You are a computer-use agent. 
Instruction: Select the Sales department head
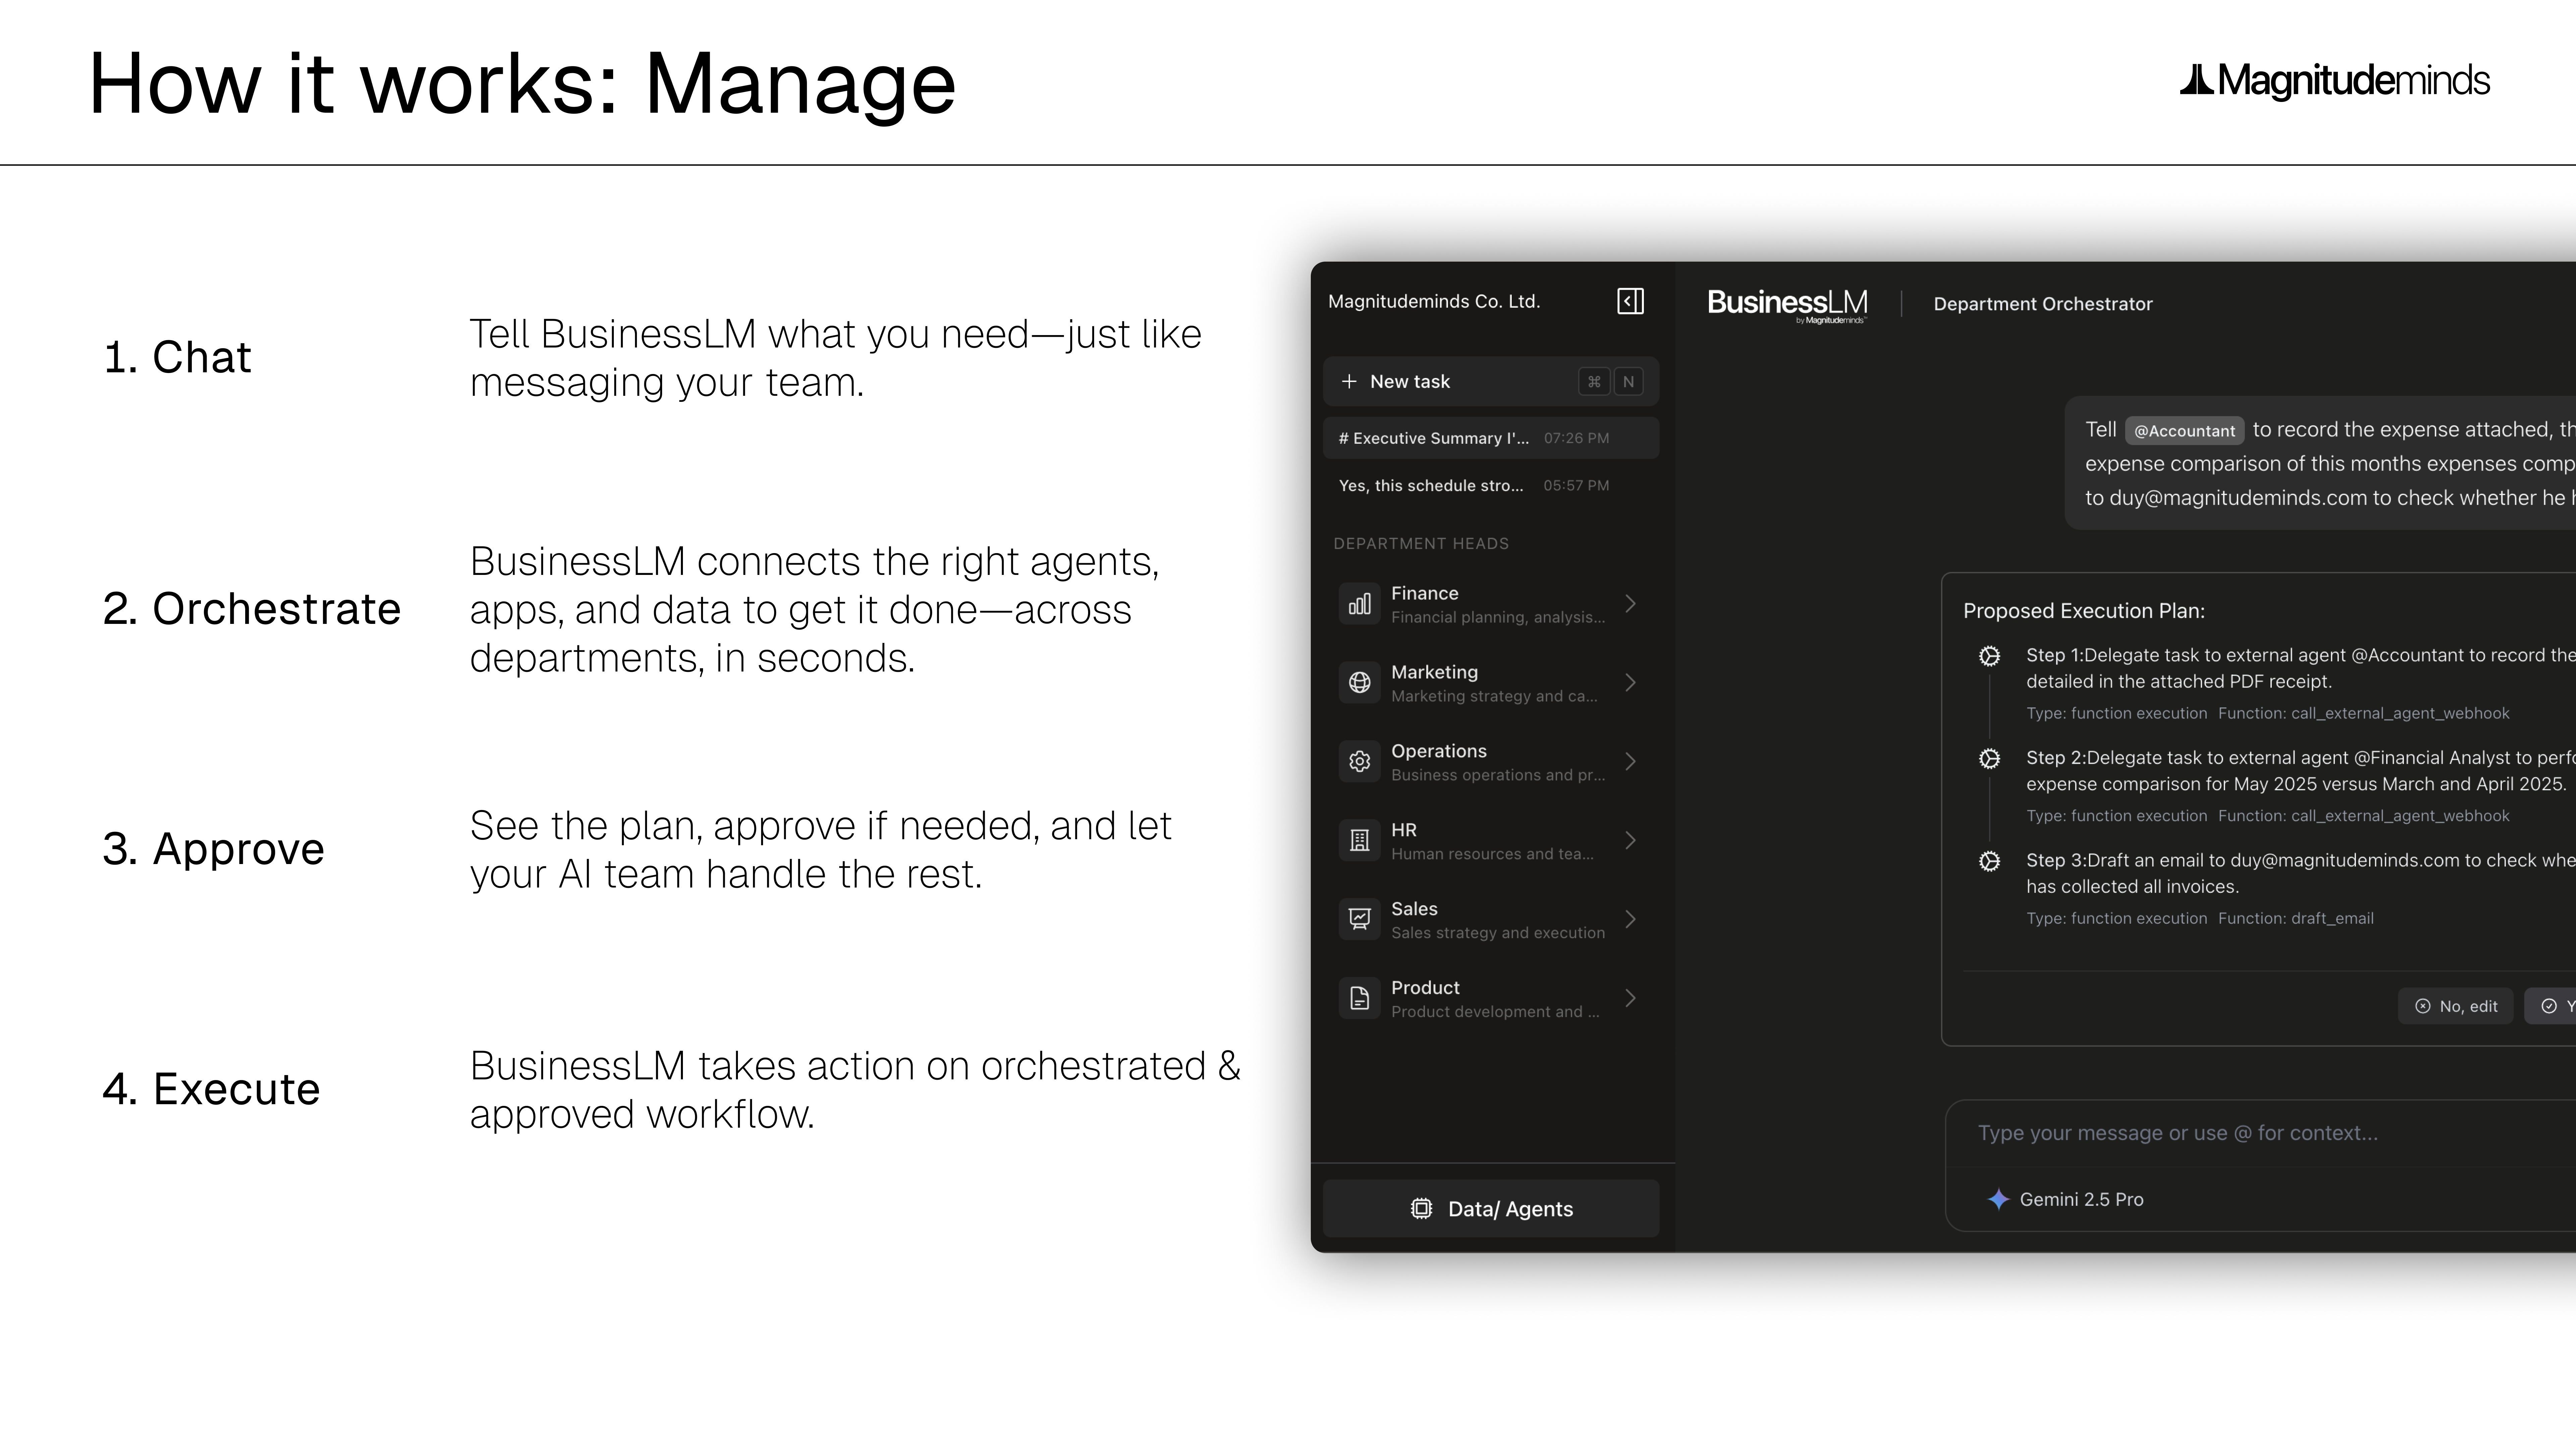pyautogui.click(x=1491, y=919)
